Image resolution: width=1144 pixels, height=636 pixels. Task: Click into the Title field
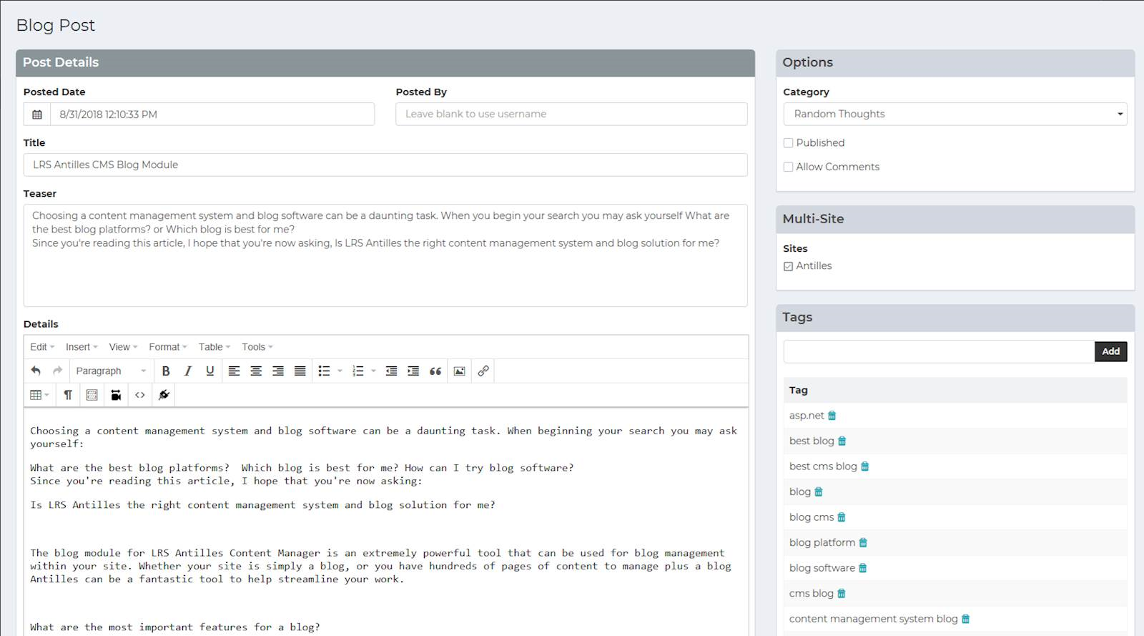click(x=385, y=165)
